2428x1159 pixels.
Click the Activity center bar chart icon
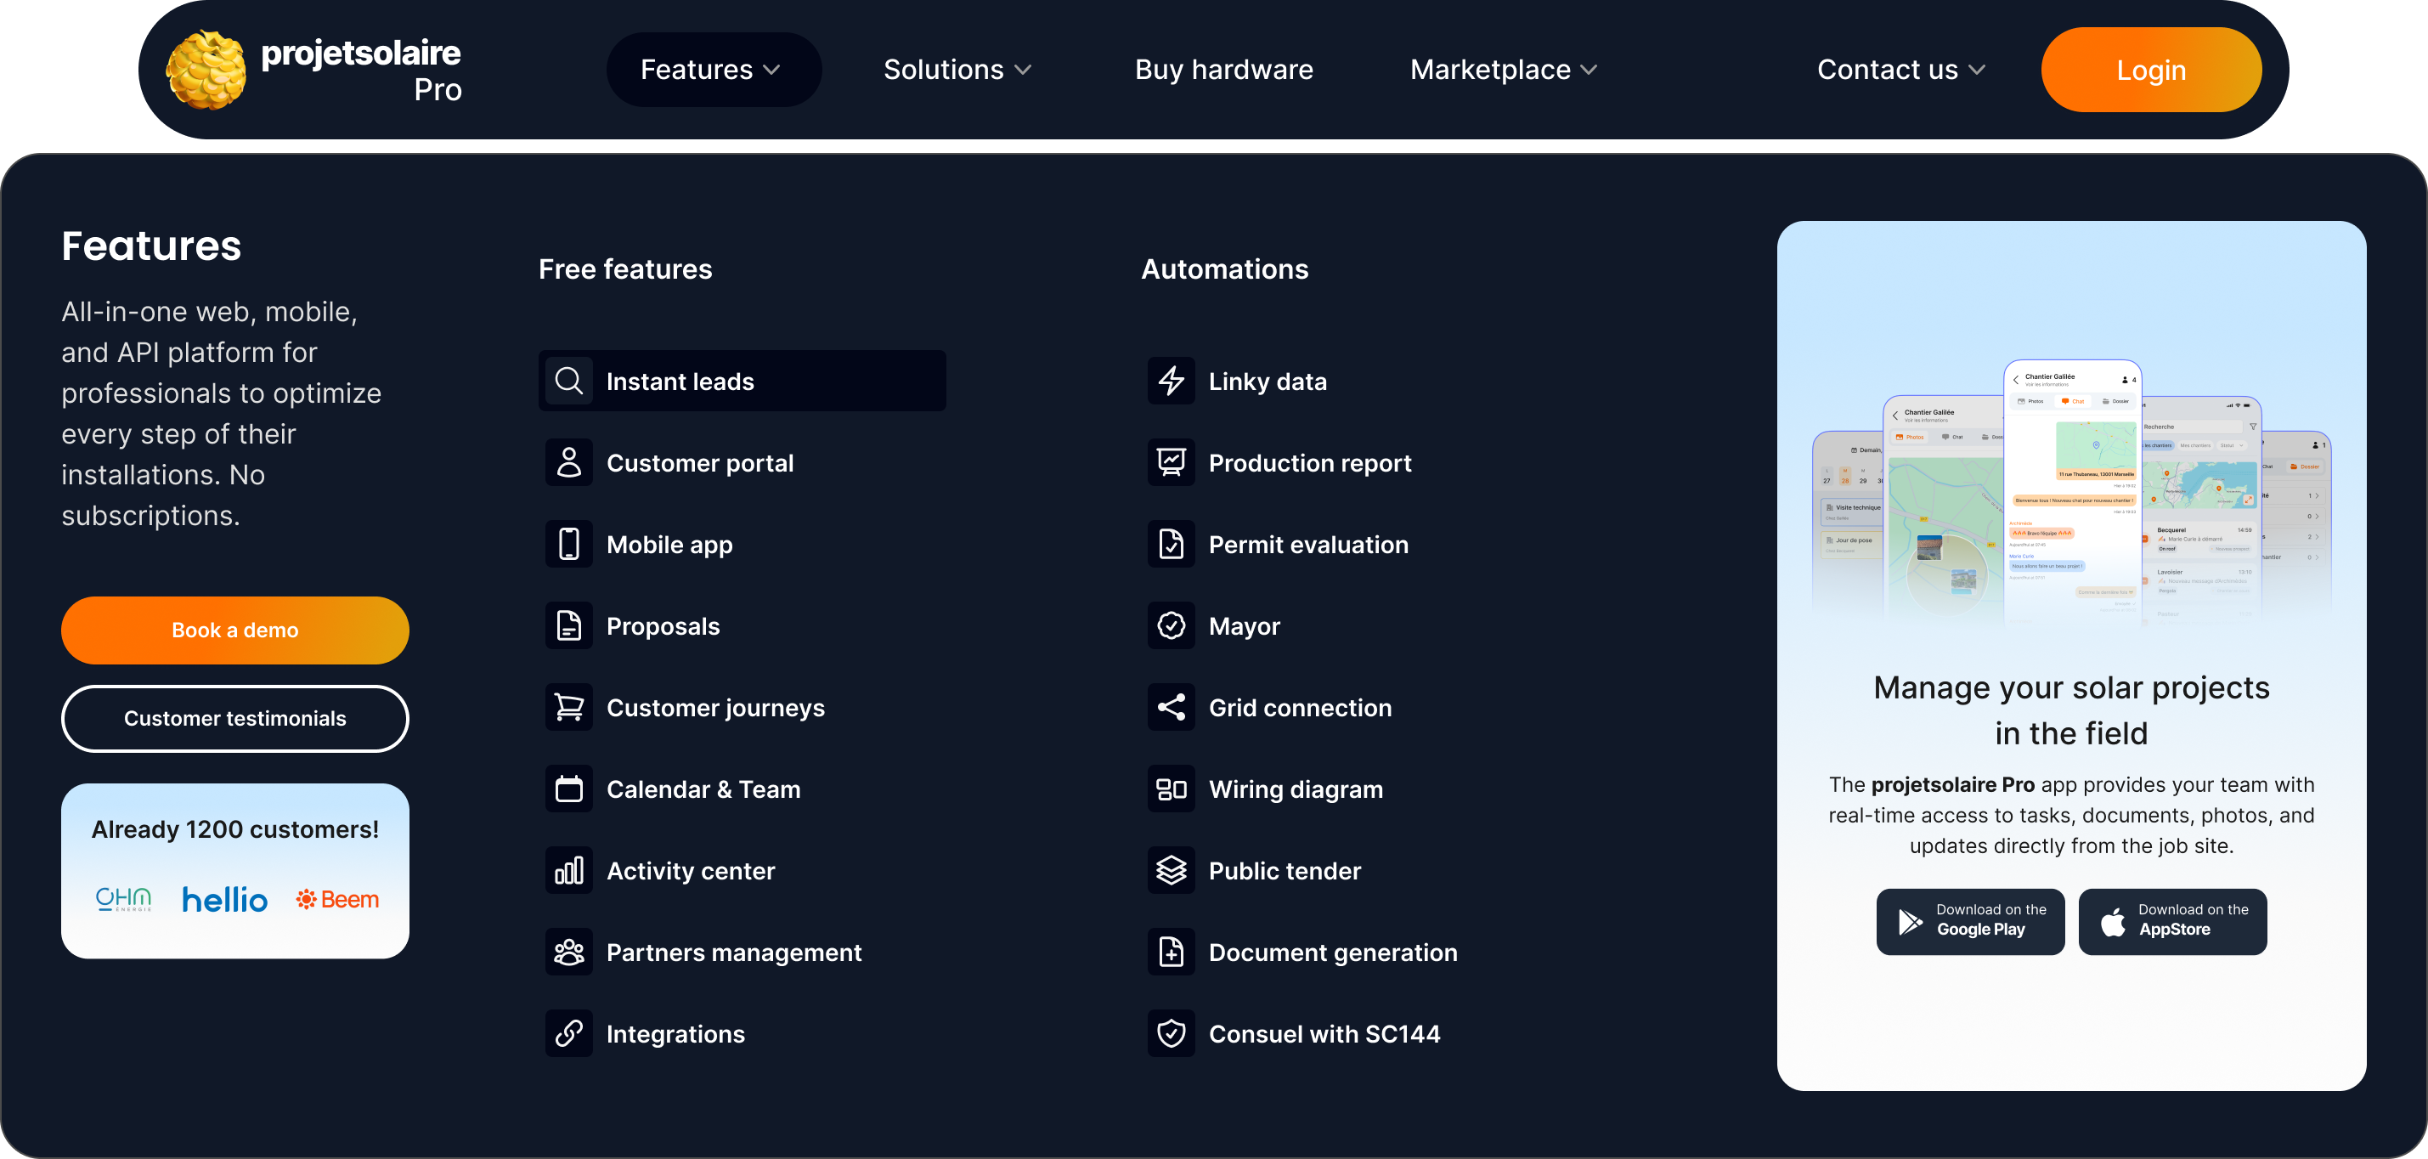point(568,870)
